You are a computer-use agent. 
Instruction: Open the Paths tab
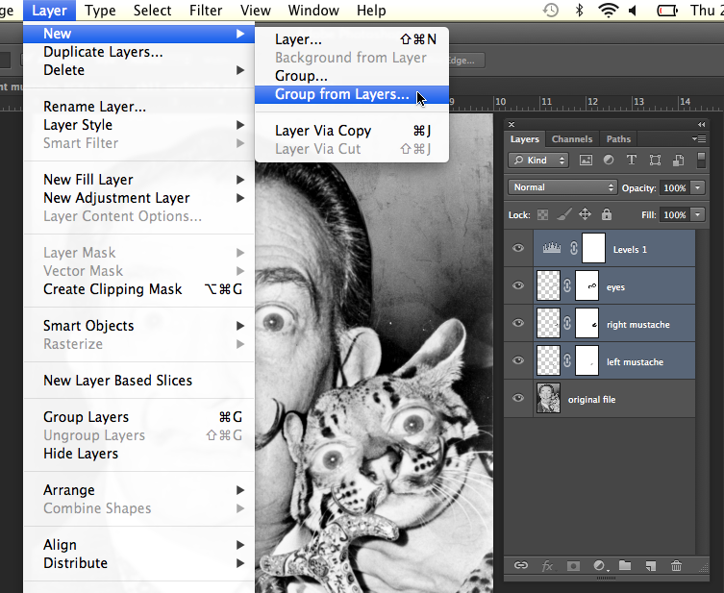coord(618,139)
